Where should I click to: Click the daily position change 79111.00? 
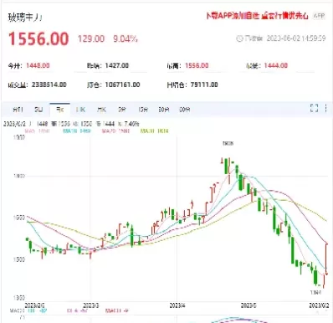[x=204, y=85]
